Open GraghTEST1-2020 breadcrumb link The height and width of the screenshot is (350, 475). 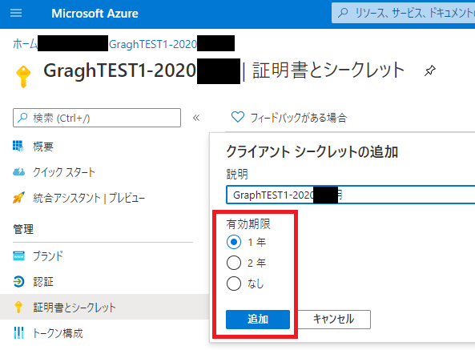pyautogui.click(x=153, y=45)
